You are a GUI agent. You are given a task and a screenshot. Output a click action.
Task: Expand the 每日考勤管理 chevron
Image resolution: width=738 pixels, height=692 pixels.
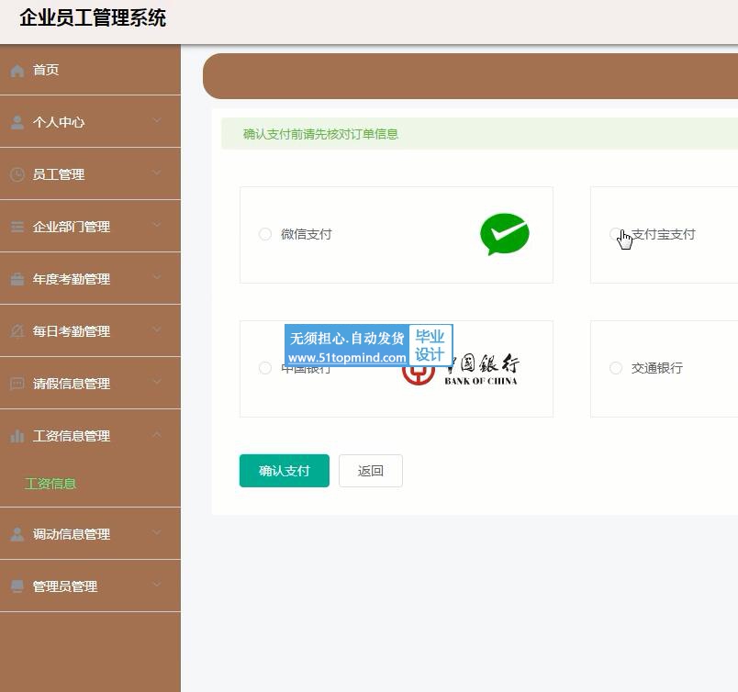(157, 330)
